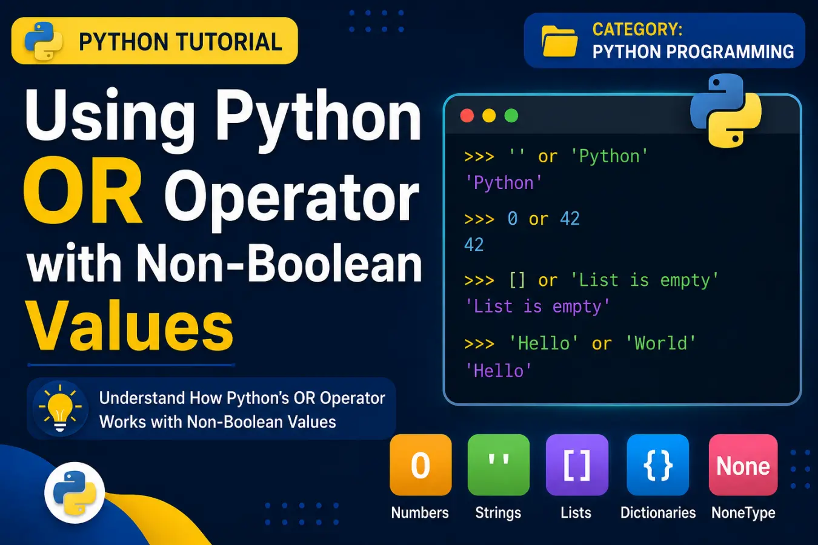Click the code line 0 or 42

click(x=522, y=219)
